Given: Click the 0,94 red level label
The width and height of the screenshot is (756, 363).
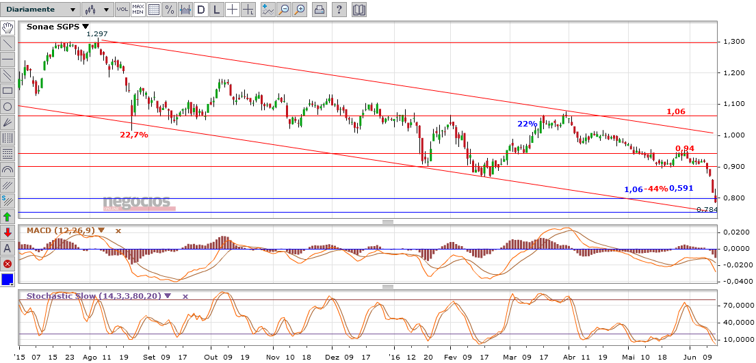Looking at the screenshot, I should (x=684, y=148).
